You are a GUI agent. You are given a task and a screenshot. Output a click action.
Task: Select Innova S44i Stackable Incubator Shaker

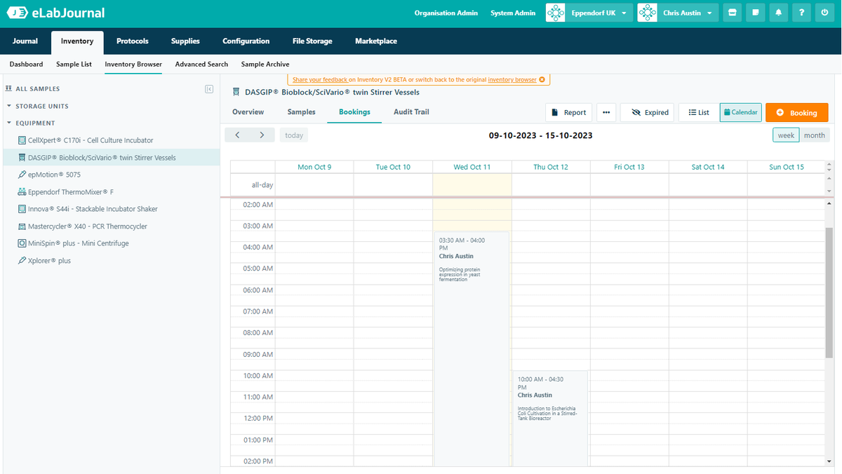point(93,209)
